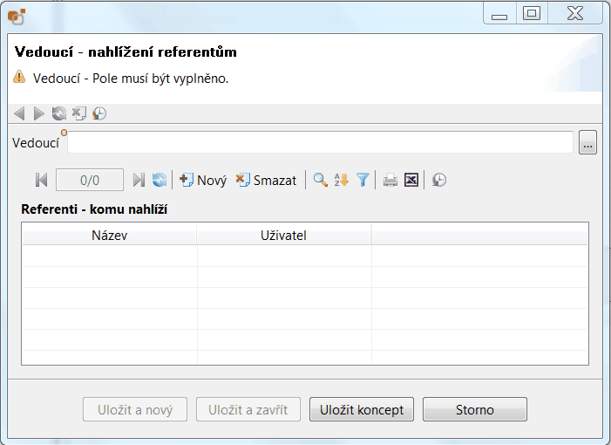Screen dimensions: 611x445
Task: Cancel the dialog with Storno
Action: (x=474, y=410)
